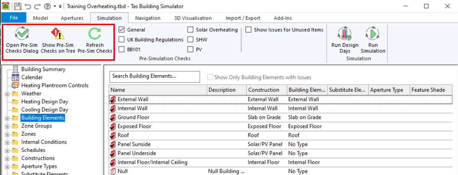Open the File menu

pyautogui.click(x=14, y=18)
